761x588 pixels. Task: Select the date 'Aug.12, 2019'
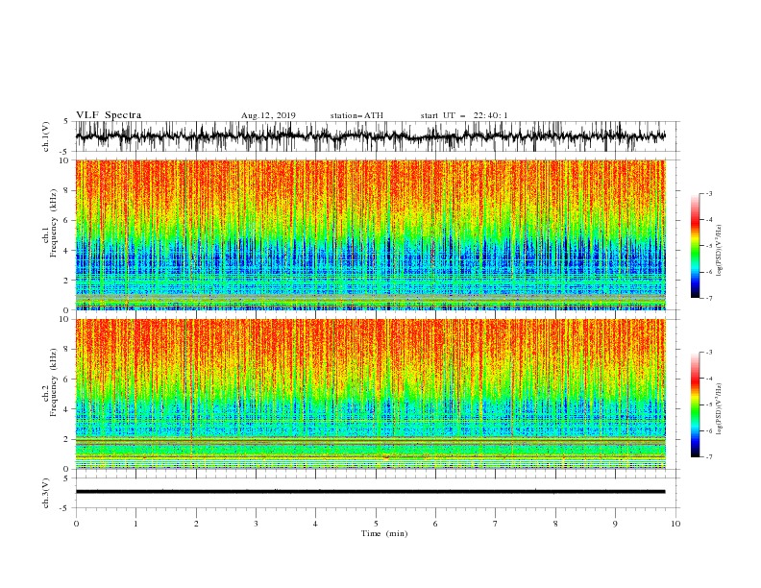tap(268, 115)
